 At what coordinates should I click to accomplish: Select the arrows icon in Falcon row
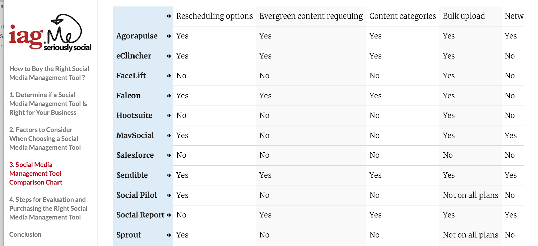(x=169, y=96)
